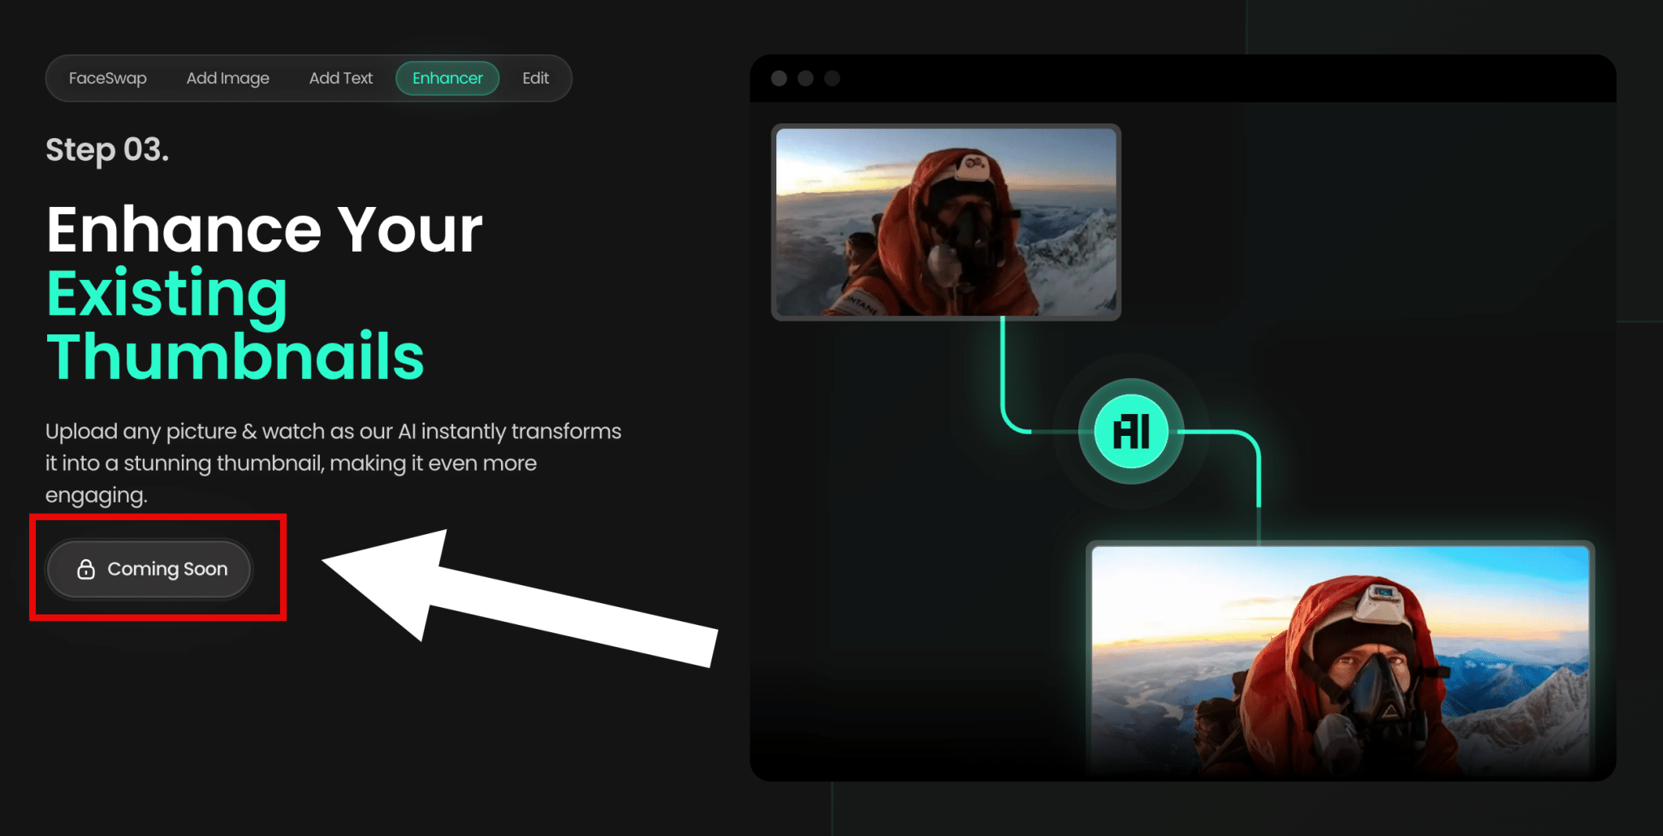Click the green word "Thumbnails"
This screenshot has height=836, width=1663.
[235, 357]
